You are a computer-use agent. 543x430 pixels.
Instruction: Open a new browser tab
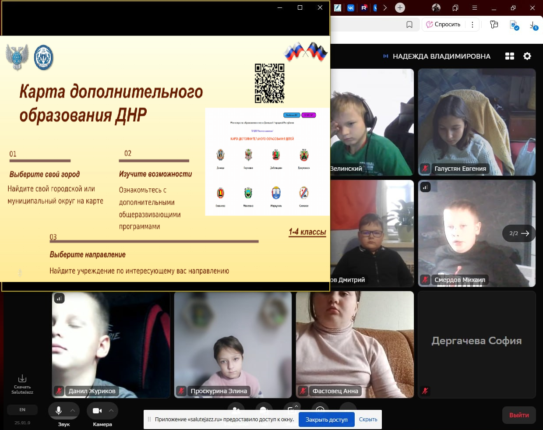(x=400, y=7)
